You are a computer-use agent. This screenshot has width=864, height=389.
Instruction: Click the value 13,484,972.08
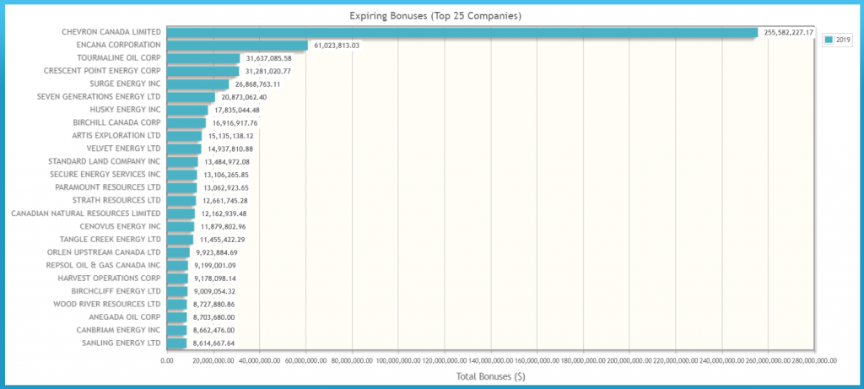[x=227, y=162]
